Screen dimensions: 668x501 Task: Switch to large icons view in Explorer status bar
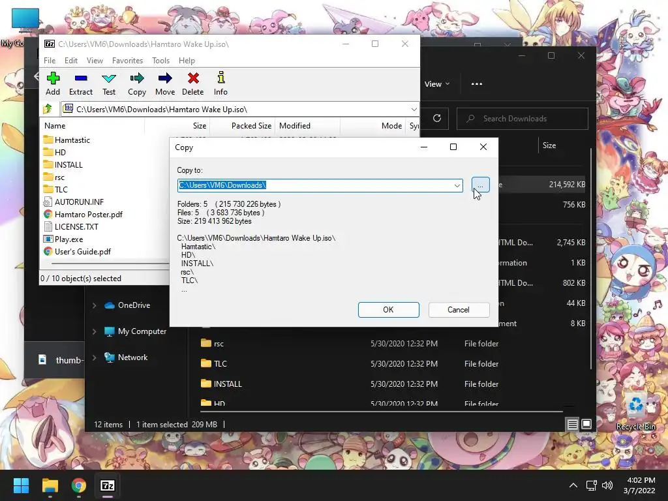pyautogui.click(x=586, y=424)
